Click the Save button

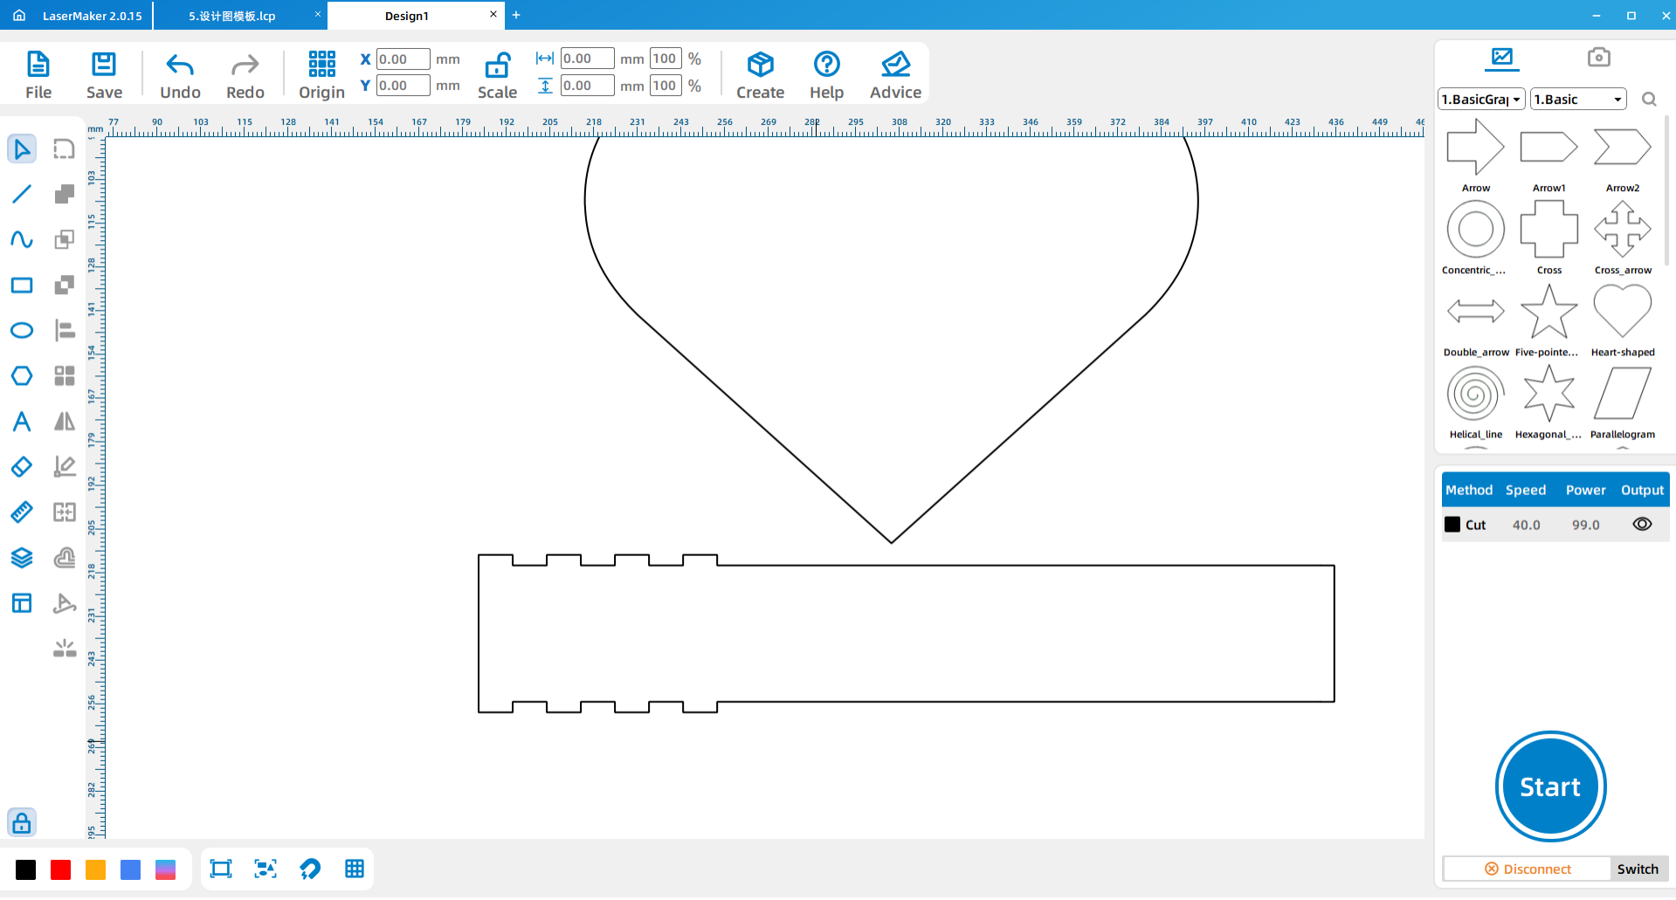pos(104,75)
